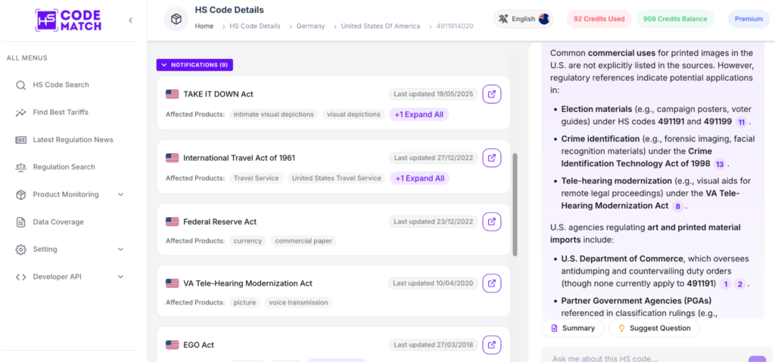Open external link for VA Tele-Hearing Modernization Act
The width and height of the screenshot is (775, 362).
(492, 283)
